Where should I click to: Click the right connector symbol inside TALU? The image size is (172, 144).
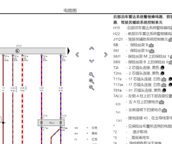click(x=61, y=123)
